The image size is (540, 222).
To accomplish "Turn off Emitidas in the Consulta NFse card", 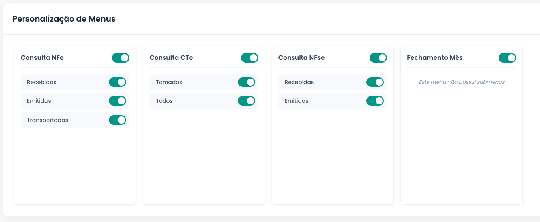I will click(375, 101).
